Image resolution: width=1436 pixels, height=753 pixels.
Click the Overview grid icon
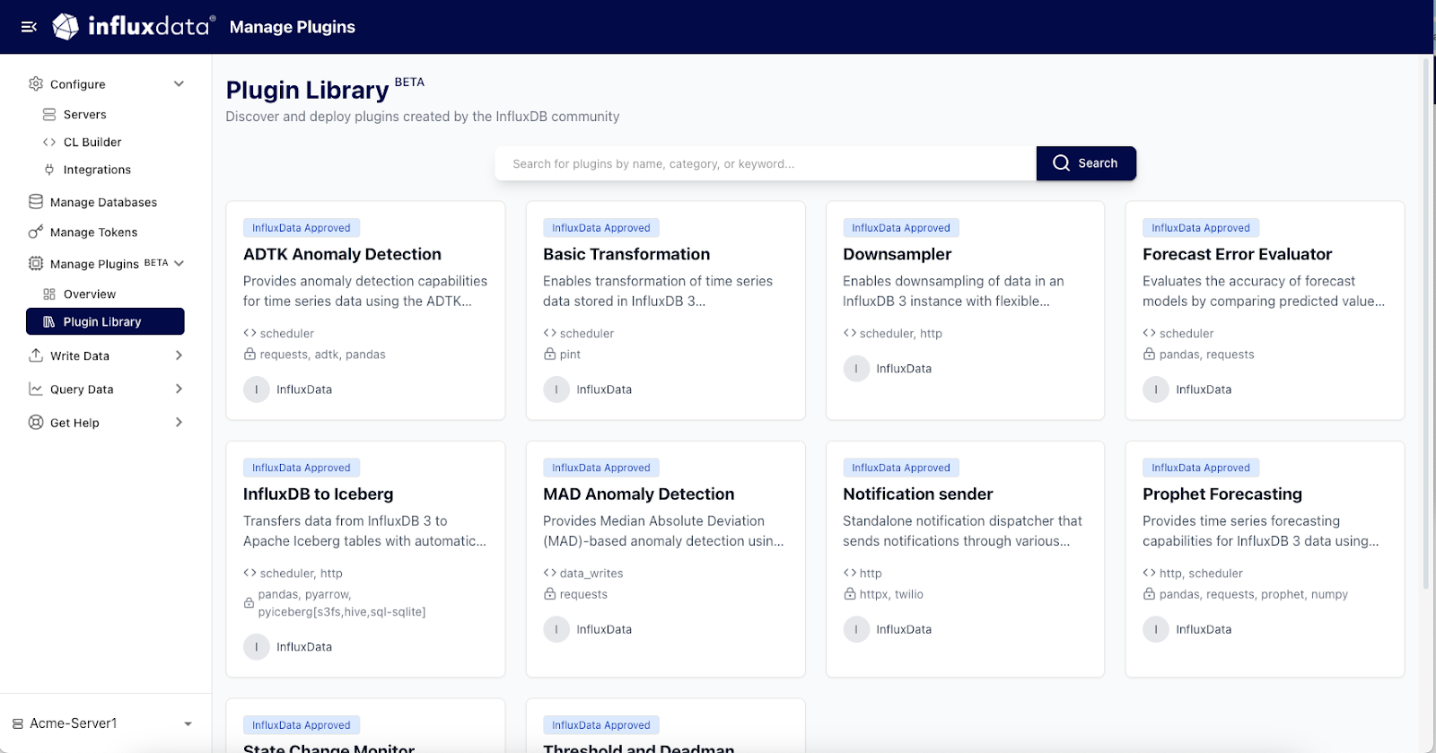coord(49,294)
